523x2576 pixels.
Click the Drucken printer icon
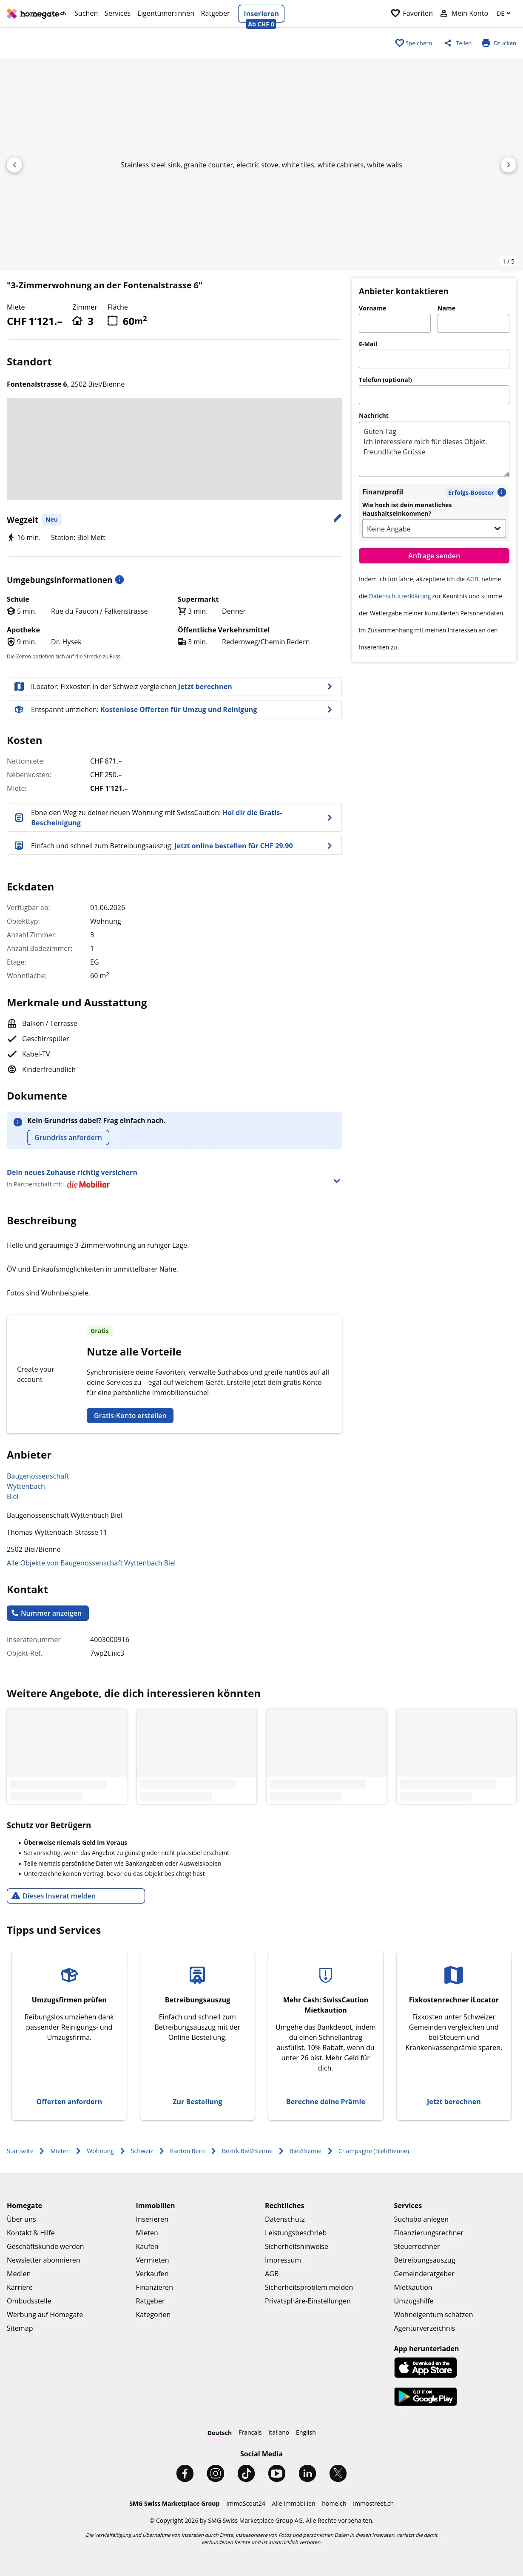[486, 43]
